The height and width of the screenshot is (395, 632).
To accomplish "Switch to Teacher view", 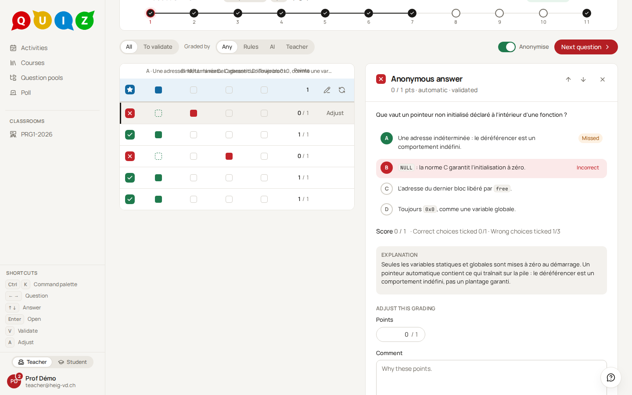I will (32, 362).
